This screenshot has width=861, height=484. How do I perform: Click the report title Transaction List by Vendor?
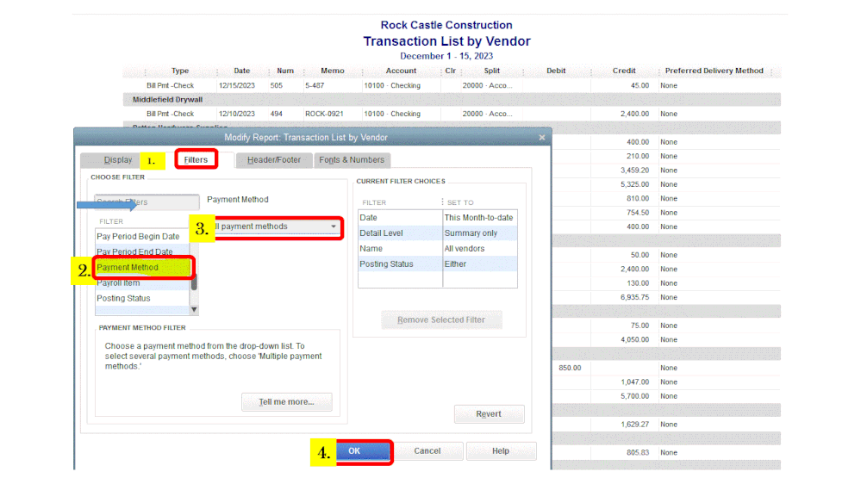[447, 41]
